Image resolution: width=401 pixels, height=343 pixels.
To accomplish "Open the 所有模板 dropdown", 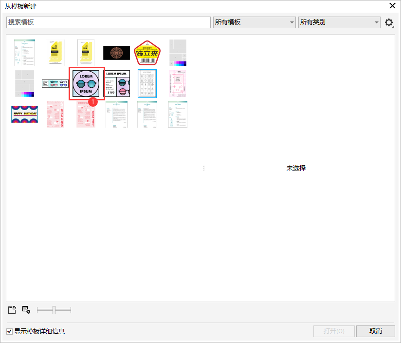I will pos(254,22).
